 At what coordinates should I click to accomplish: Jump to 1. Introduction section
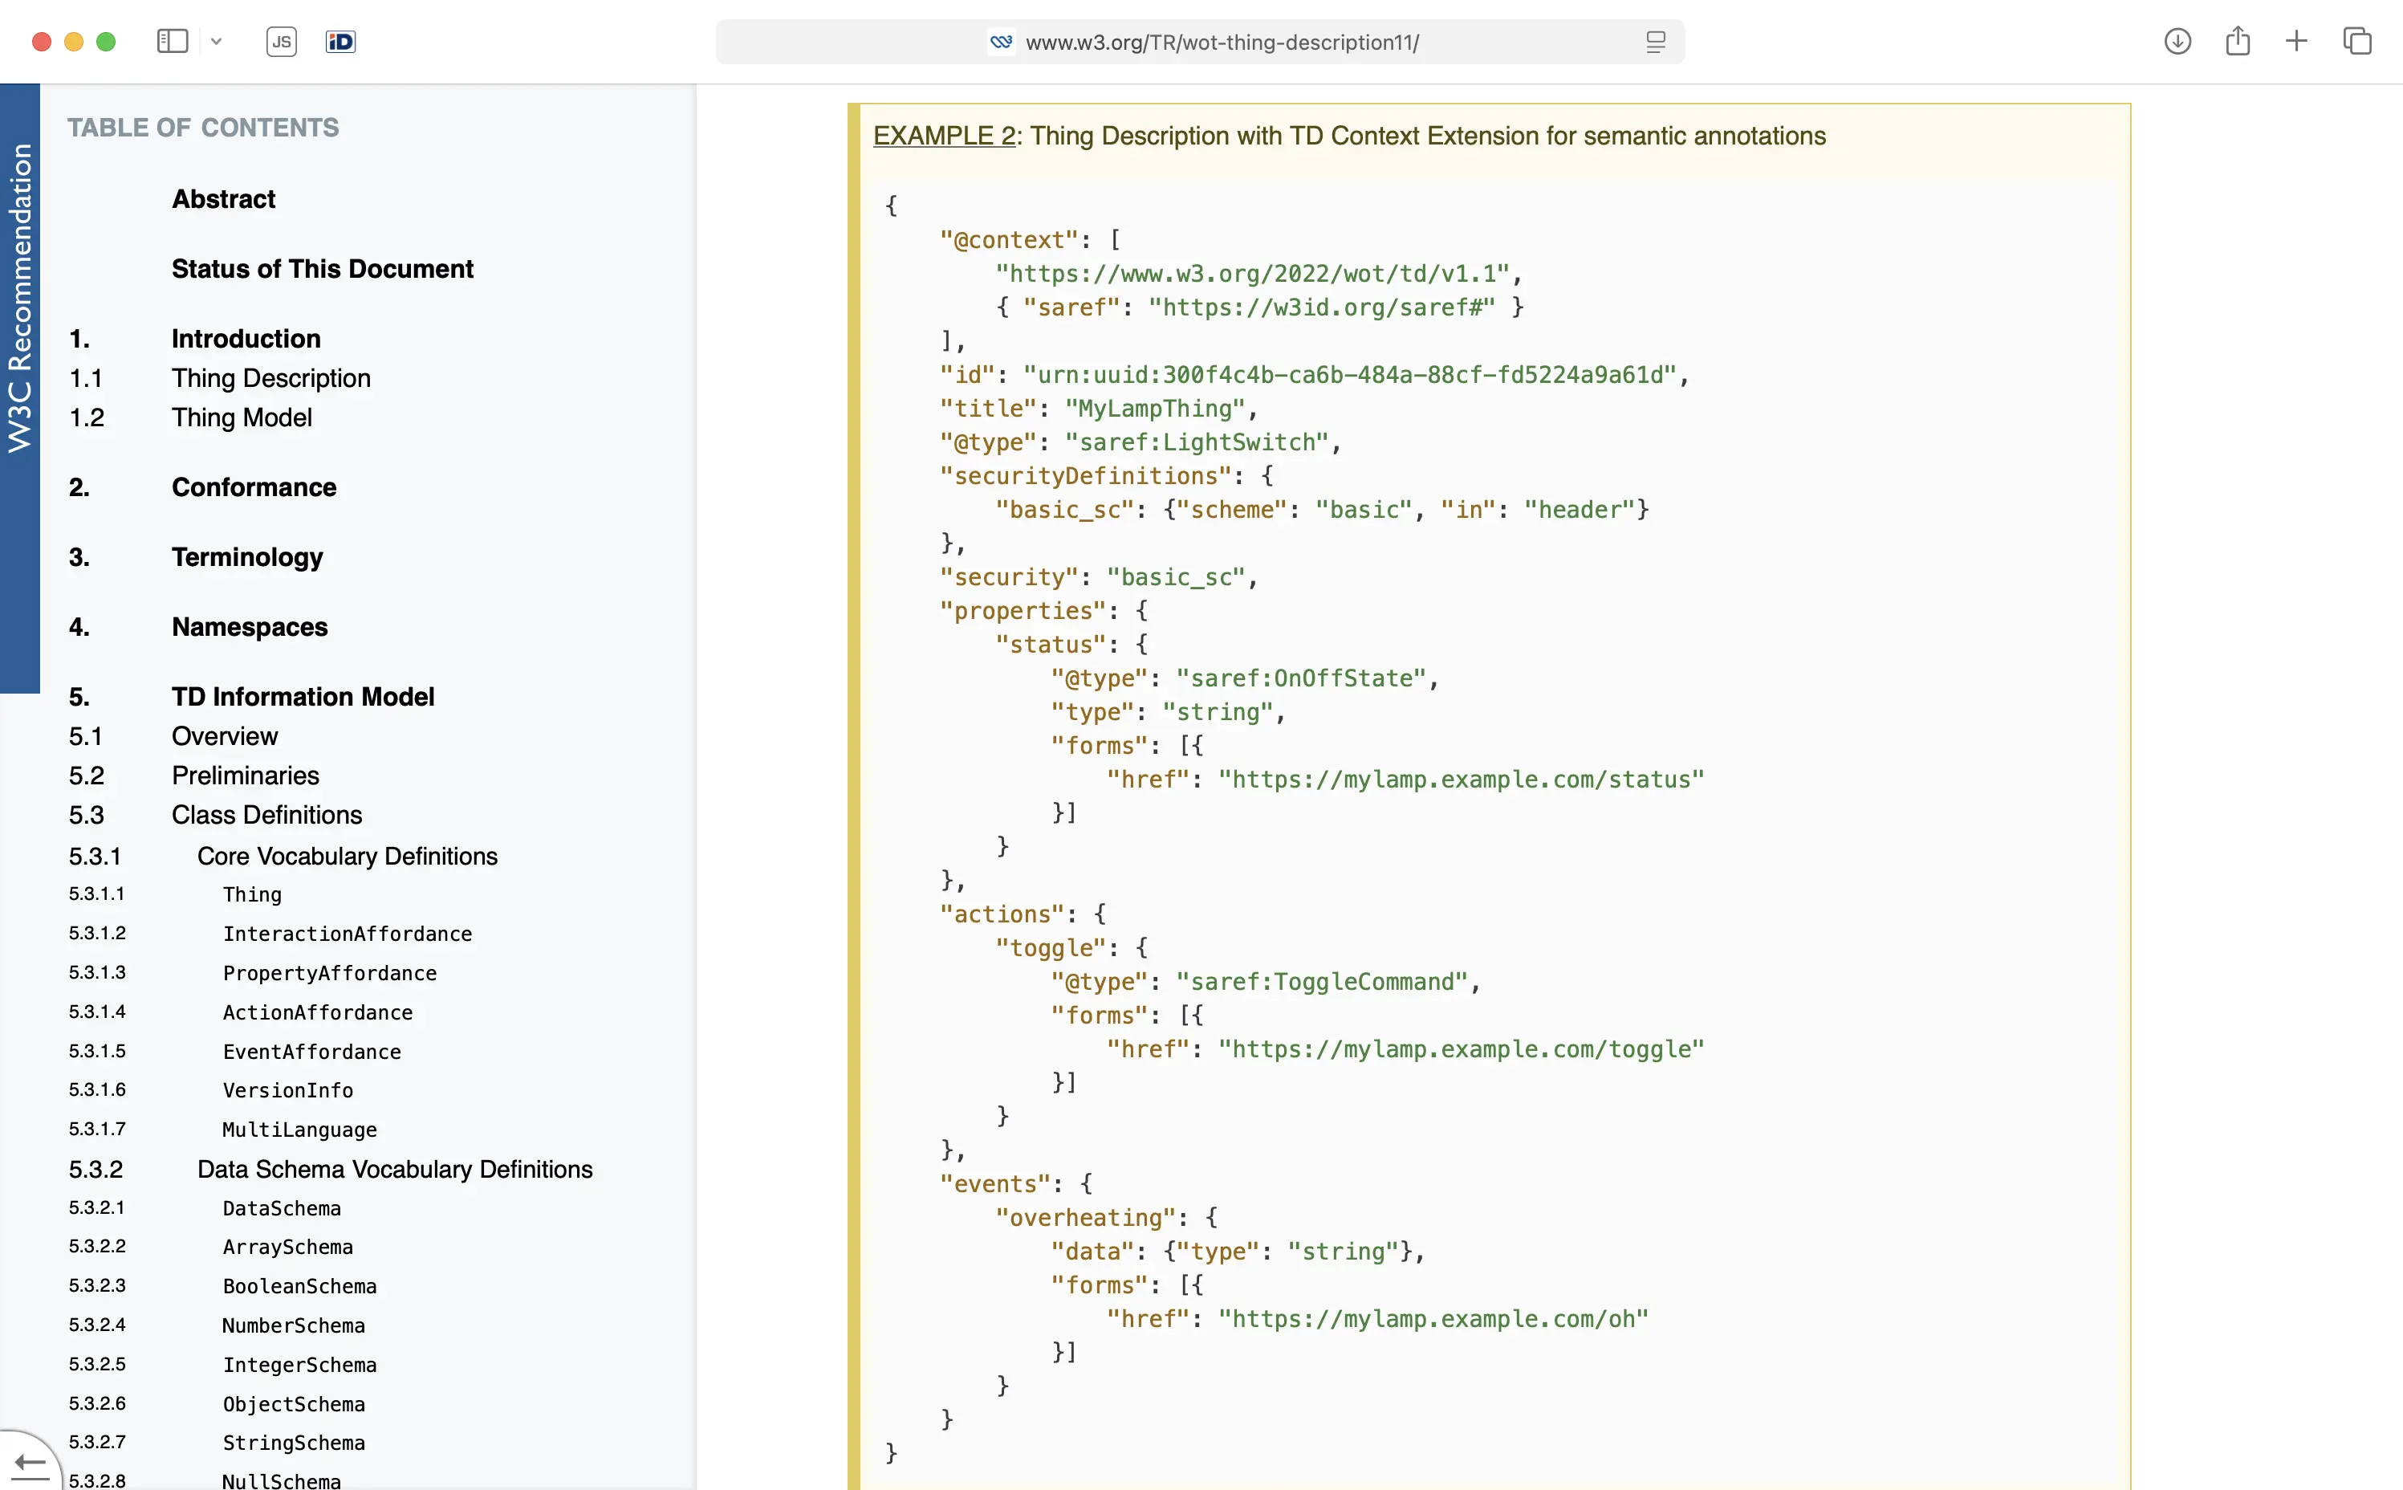tap(246, 339)
